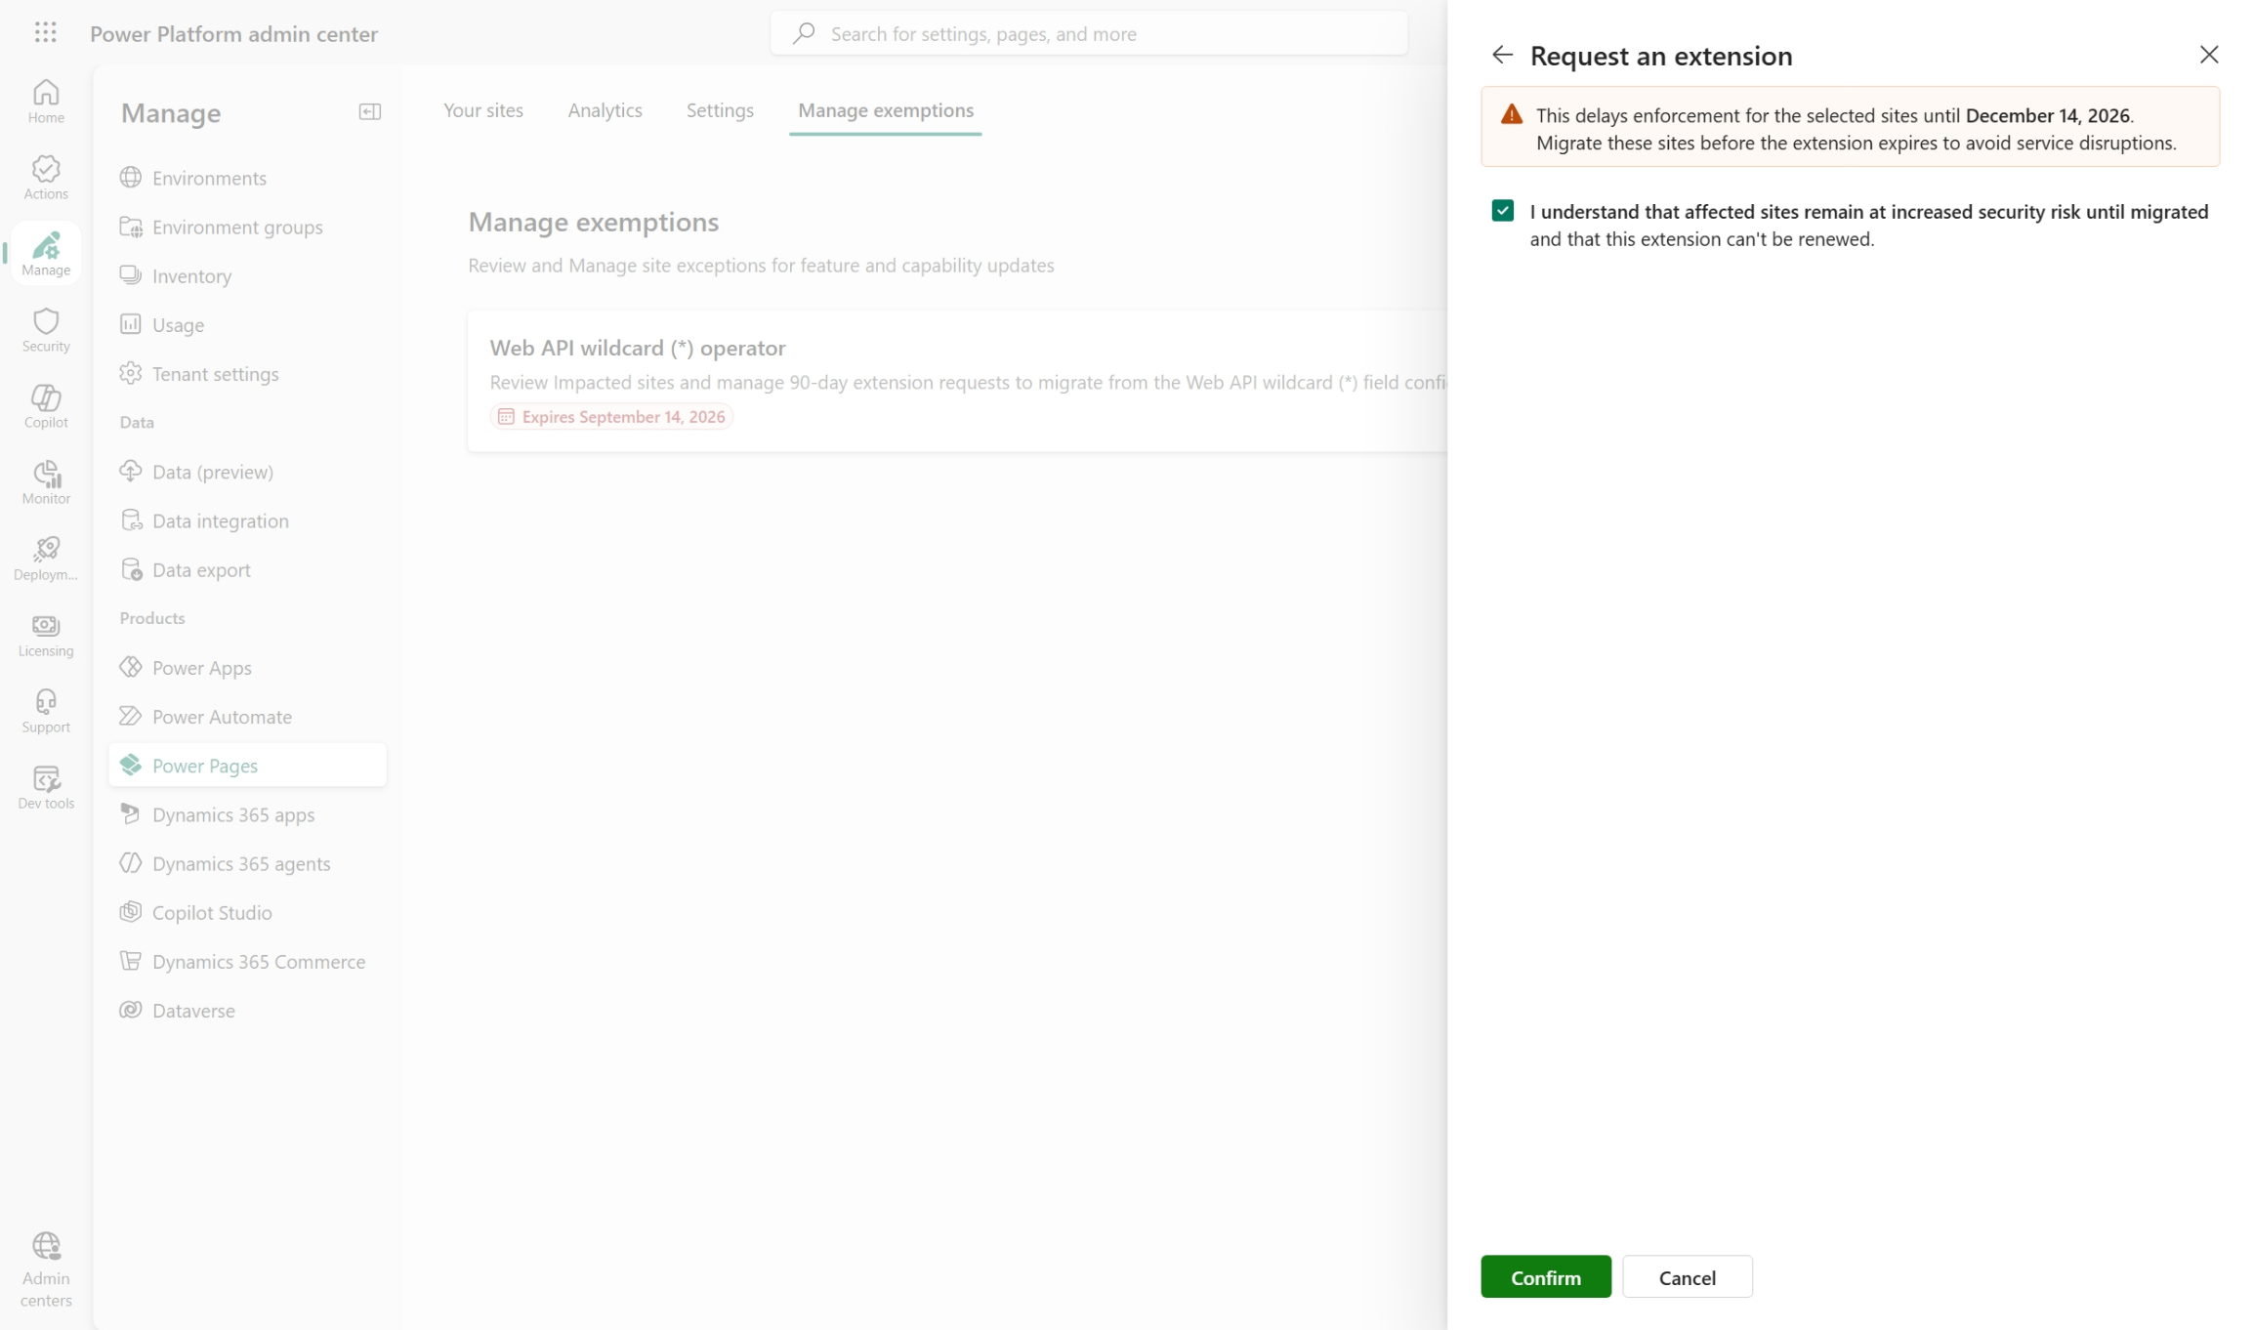Open Inventory in Manage menu
The height and width of the screenshot is (1330, 2253).
pos(247,275)
